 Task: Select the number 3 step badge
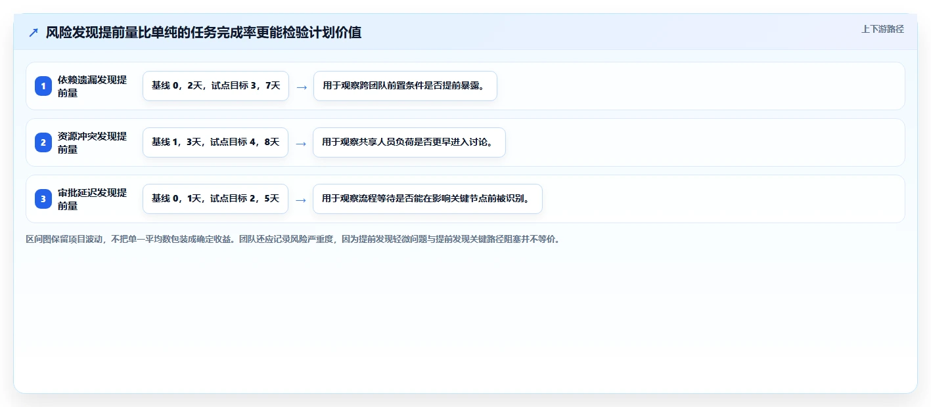pos(43,199)
